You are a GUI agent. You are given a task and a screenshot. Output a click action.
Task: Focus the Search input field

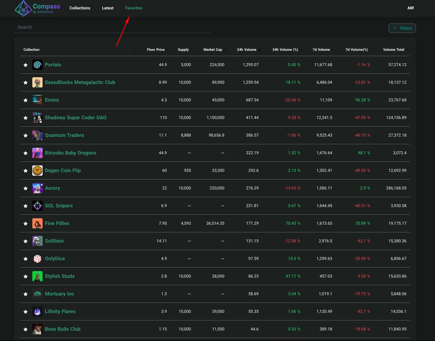112,27
